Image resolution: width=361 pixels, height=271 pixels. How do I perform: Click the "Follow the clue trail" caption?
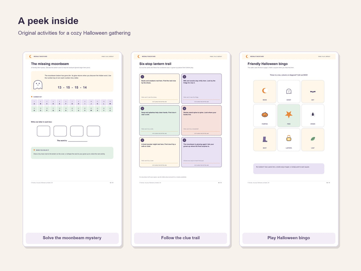180,238
